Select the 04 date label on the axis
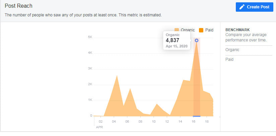The width and height of the screenshot is (276, 136). (x=114, y=122)
